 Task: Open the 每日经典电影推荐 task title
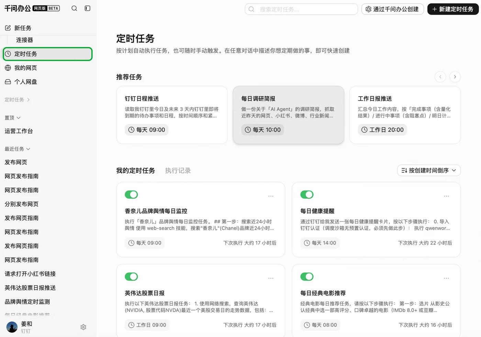point(323,293)
